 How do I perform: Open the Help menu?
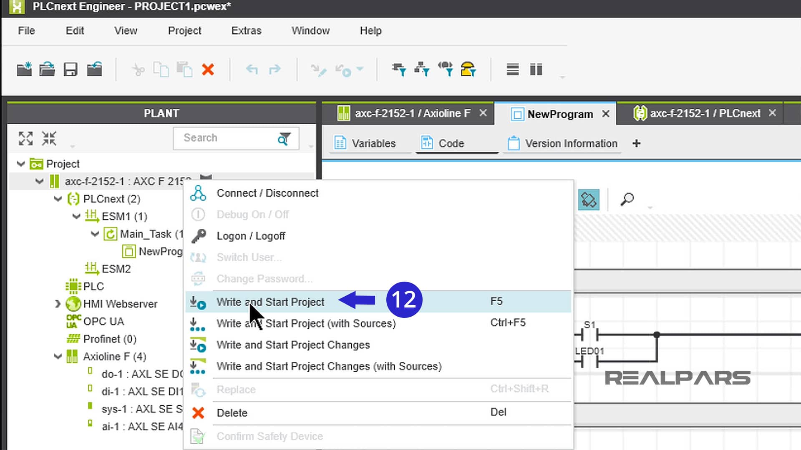click(370, 31)
